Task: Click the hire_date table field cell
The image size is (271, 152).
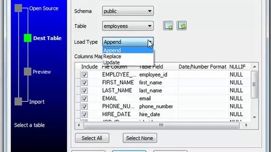Action: [158, 114]
